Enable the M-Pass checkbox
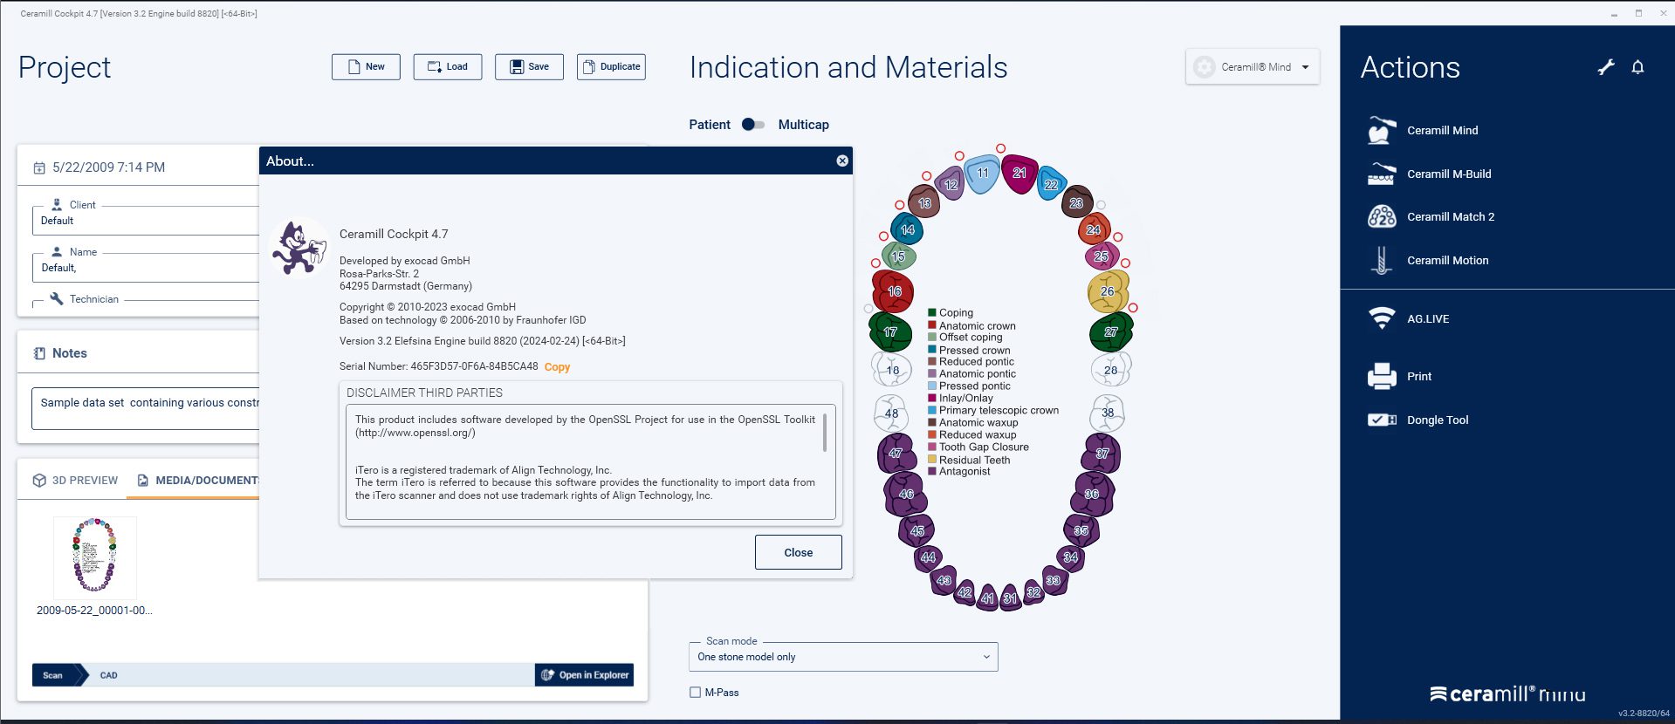 pyautogui.click(x=696, y=693)
